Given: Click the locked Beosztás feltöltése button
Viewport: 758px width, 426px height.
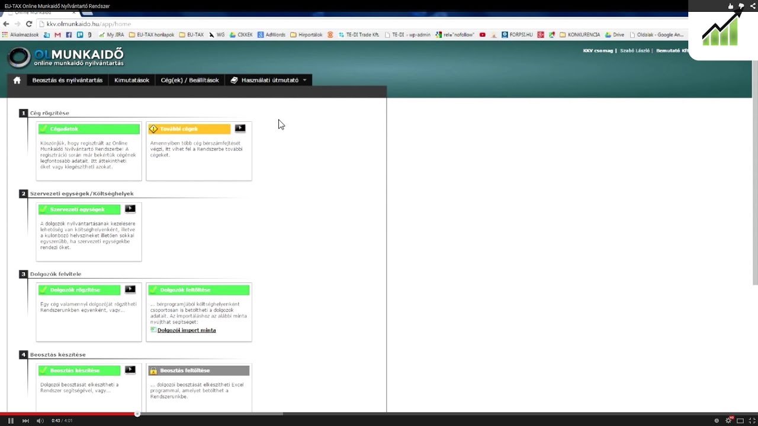Looking at the screenshot, I should point(199,370).
